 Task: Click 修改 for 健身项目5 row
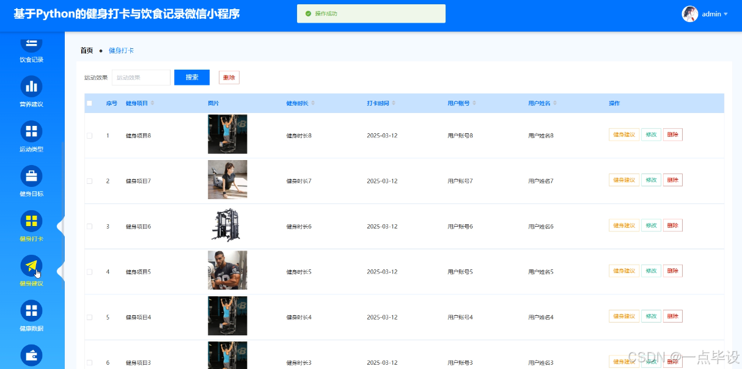[651, 271]
